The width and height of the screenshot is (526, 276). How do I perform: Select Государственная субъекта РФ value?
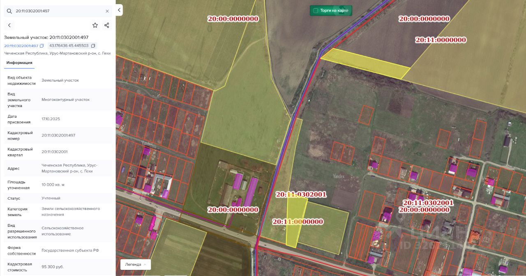(70, 250)
